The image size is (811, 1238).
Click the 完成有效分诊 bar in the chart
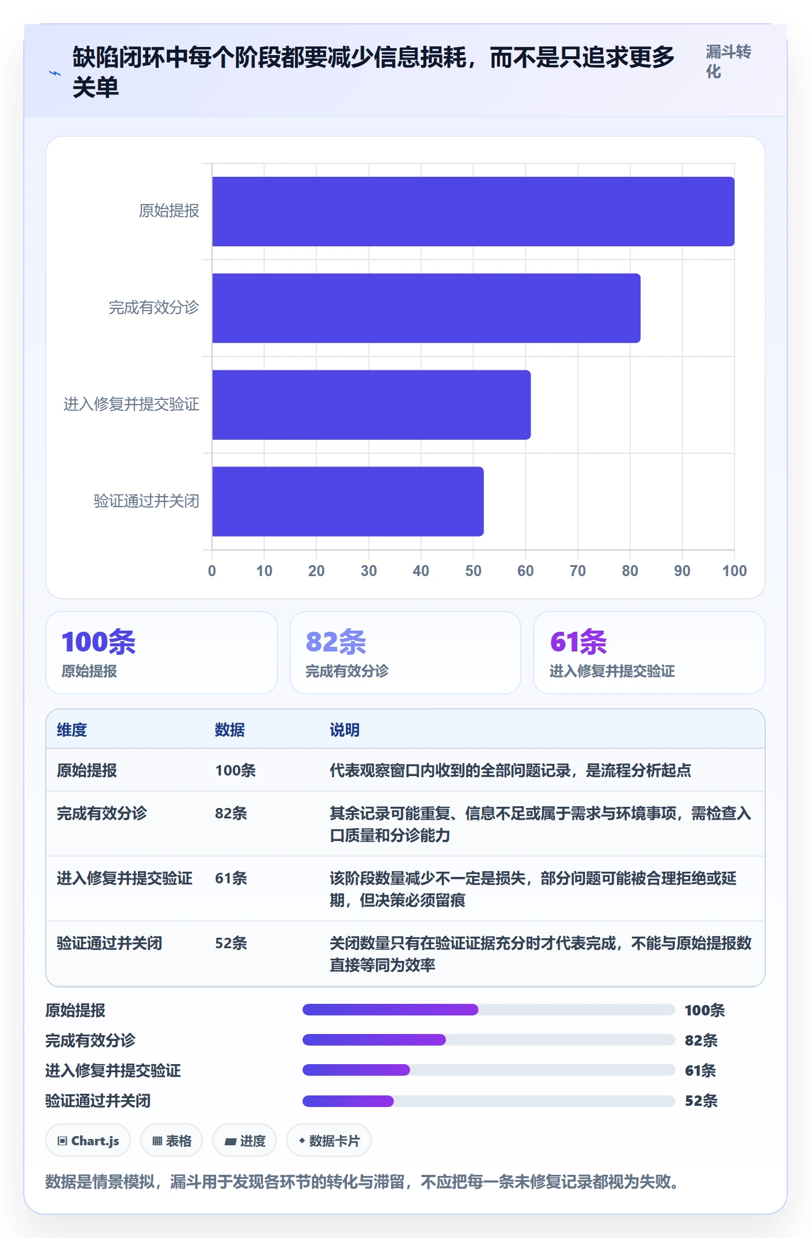click(426, 308)
